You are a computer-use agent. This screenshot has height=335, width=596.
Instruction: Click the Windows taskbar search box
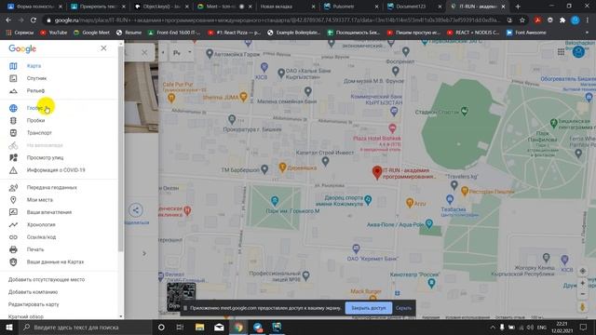tap(85, 327)
